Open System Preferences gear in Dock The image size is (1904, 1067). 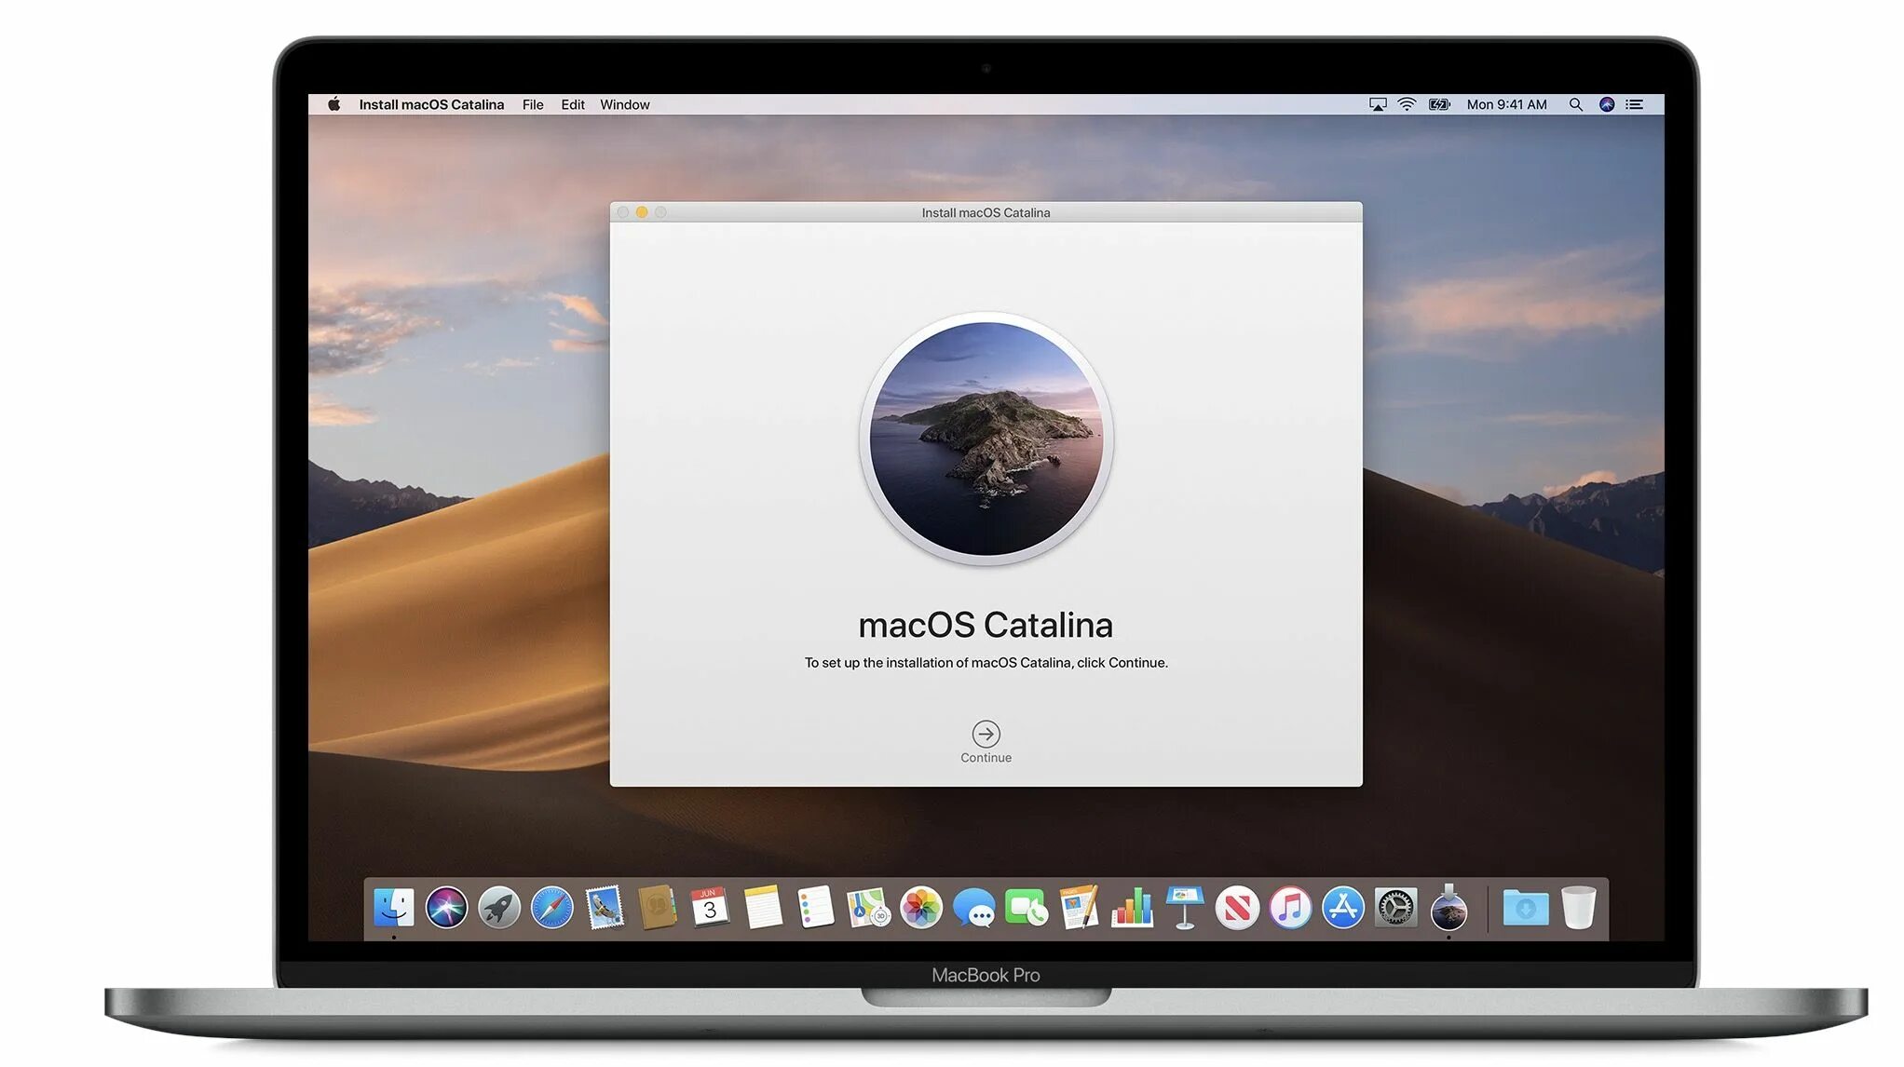[x=1395, y=908]
